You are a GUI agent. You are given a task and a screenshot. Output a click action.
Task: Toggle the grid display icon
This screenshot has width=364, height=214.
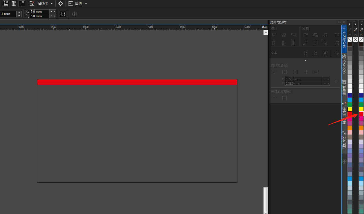tap(14, 4)
